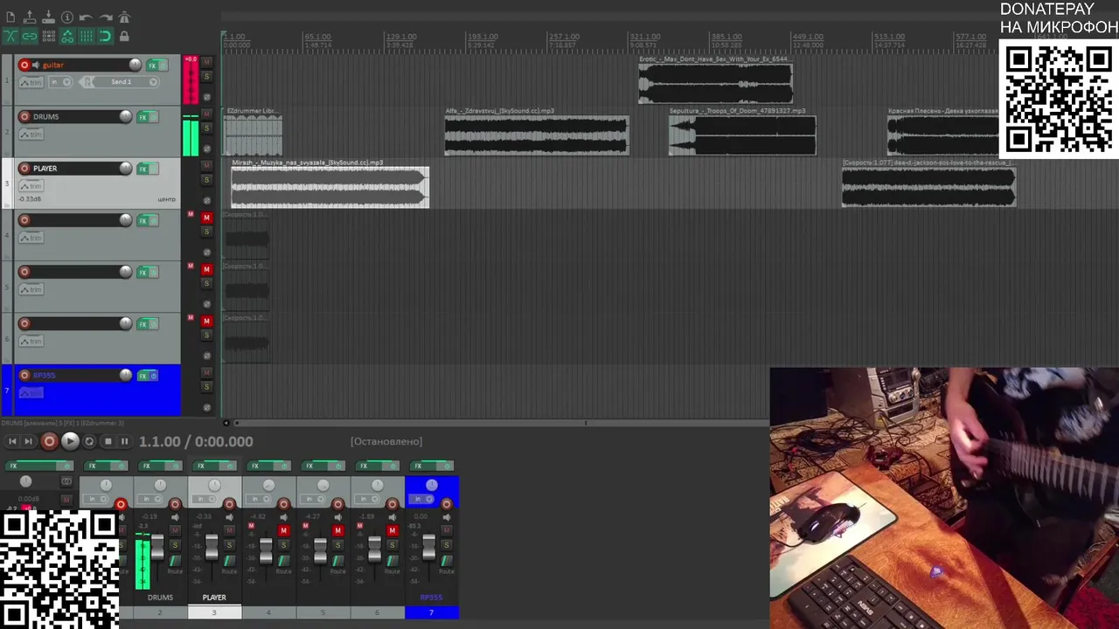Toggle the locking padlock icon
The height and width of the screenshot is (629, 1119).
click(x=124, y=37)
